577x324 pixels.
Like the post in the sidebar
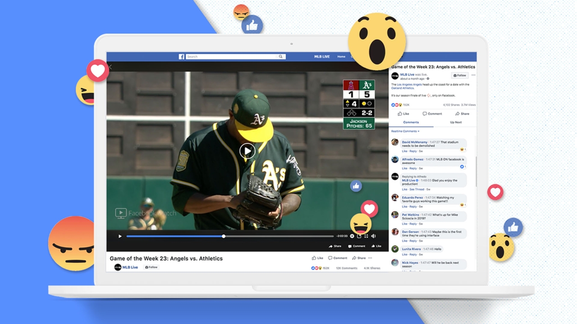click(x=403, y=114)
